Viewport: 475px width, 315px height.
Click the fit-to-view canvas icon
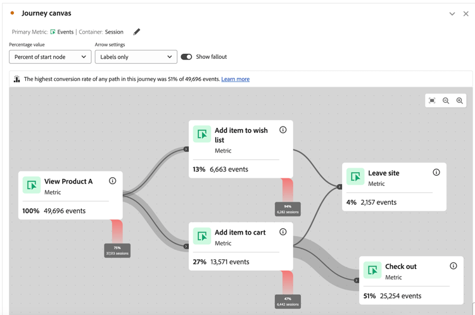[432, 101]
